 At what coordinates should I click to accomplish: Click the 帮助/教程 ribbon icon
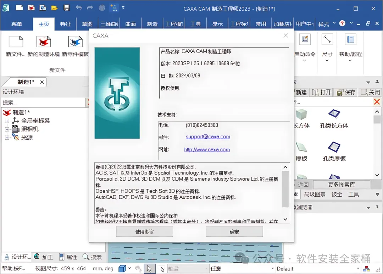(x=350, y=39)
